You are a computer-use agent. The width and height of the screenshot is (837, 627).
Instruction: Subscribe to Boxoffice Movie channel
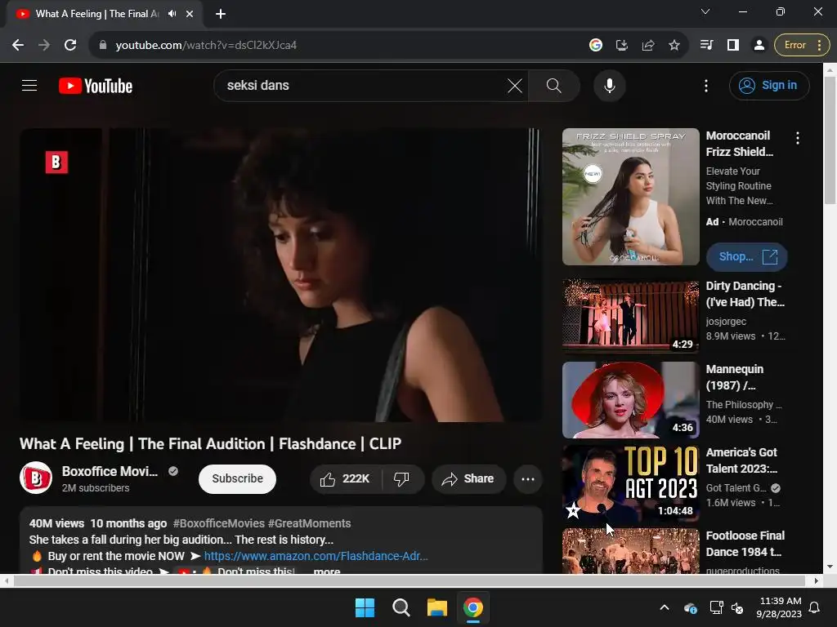237,478
